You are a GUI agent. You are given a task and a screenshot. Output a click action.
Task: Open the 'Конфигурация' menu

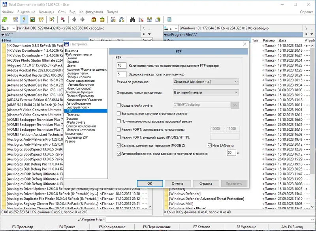(x=91, y=12)
